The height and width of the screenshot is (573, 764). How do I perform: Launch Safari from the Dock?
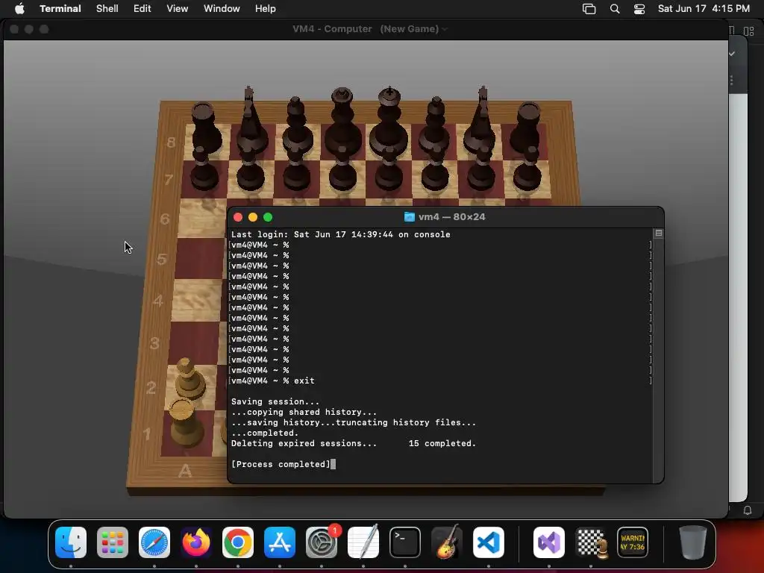(154, 542)
